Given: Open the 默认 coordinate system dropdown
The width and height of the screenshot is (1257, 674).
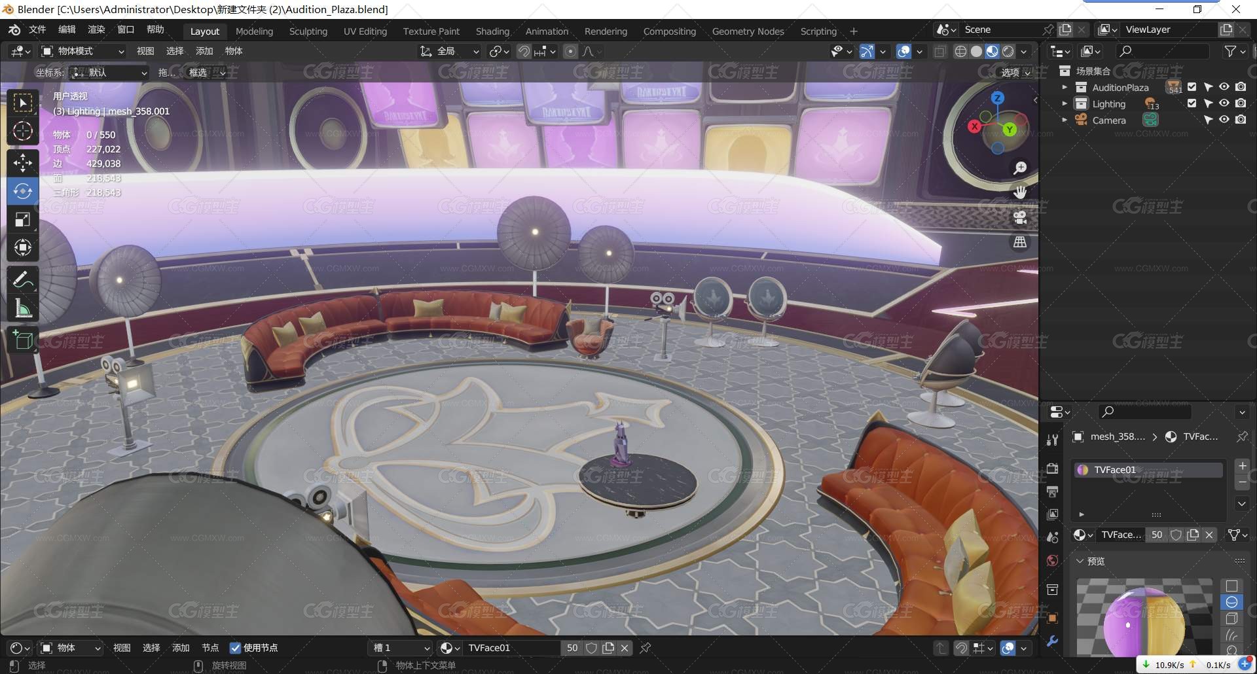Looking at the screenshot, I should pyautogui.click(x=109, y=73).
